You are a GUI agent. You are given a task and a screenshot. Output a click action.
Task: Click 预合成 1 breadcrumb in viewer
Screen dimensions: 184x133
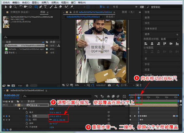pyautogui.click(x=110, y=17)
